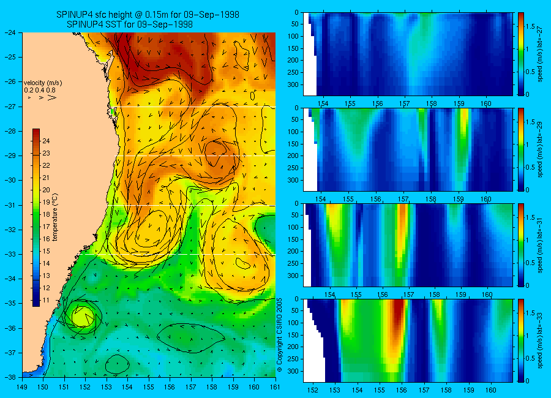Click the map's latitude tick label -36
Viewport: 551px width, 398px height.
click(x=10, y=328)
